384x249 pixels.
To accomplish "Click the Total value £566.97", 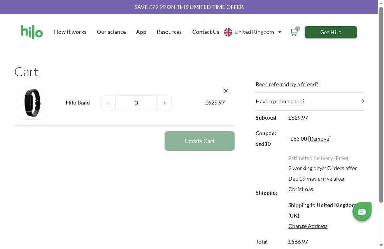I will 298,242.
